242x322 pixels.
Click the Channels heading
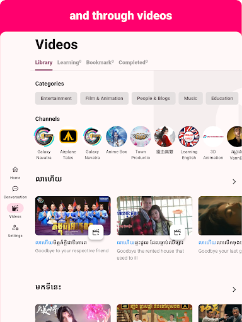(47, 119)
